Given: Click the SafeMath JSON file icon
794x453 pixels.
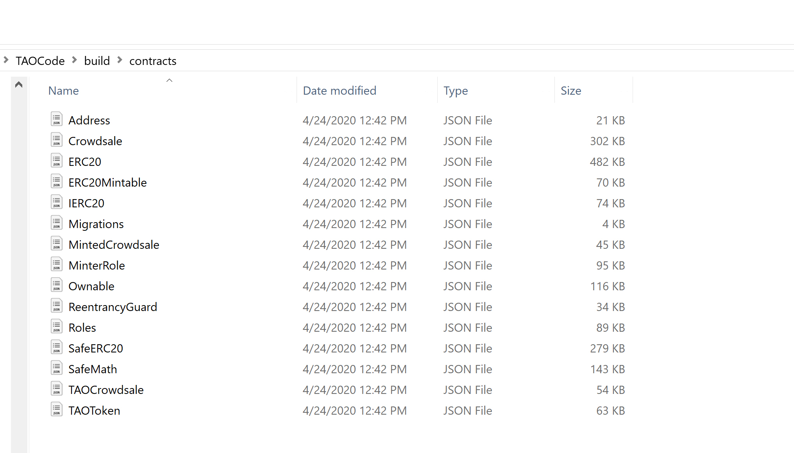Looking at the screenshot, I should coord(57,368).
